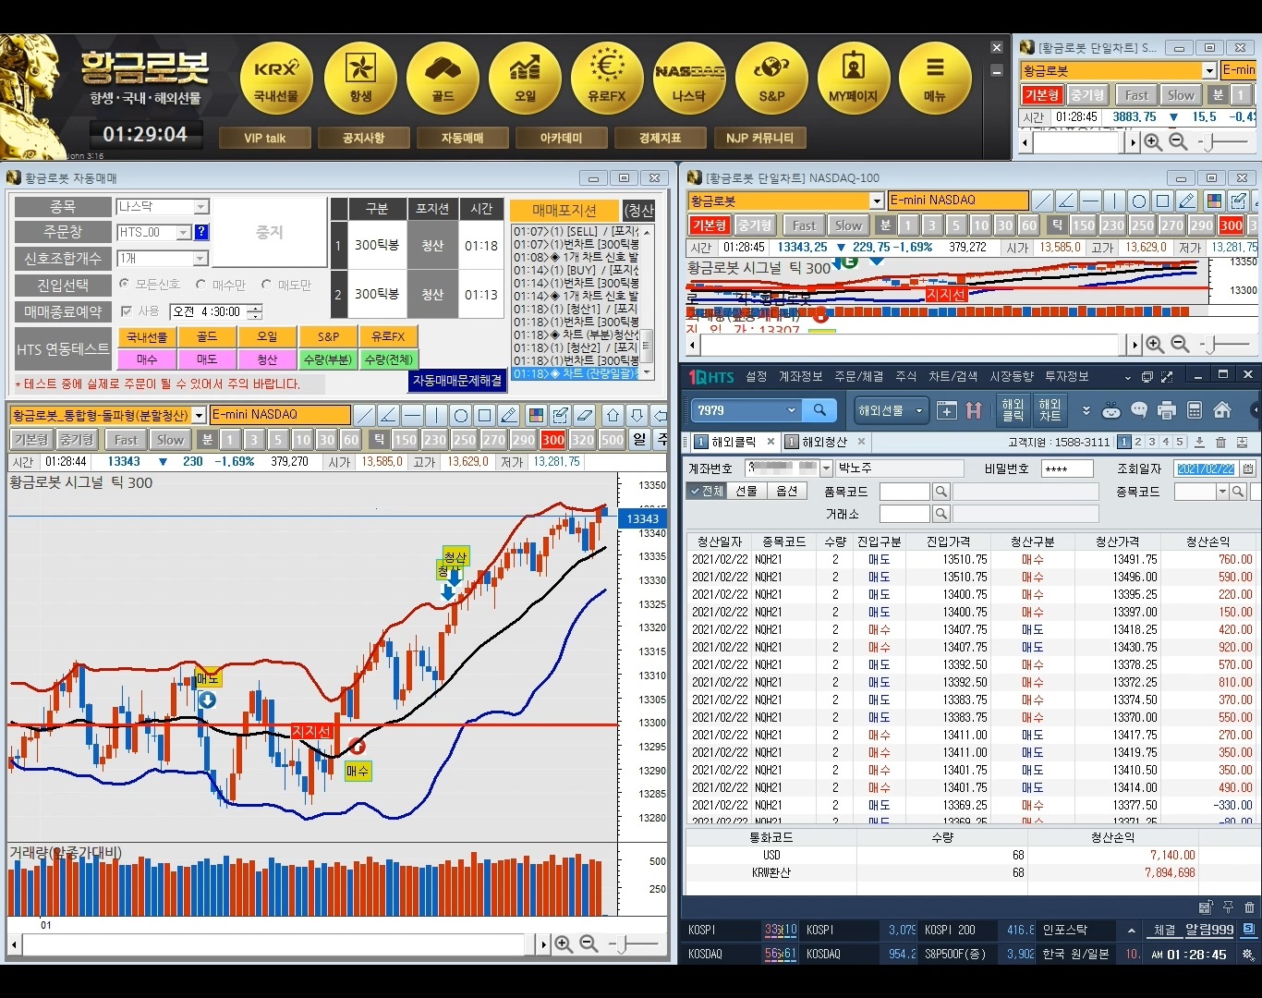This screenshot has width=1262, height=998.
Task: Select diagonal line drawing tool in main chart
Action: point(365,415)
